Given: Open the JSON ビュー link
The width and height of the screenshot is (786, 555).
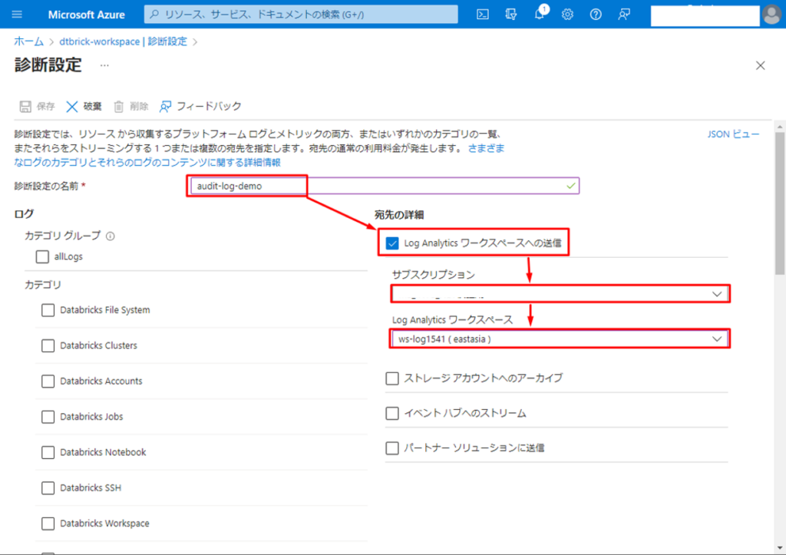Looking at the screenshot, I should pyautogui.click(x=733, y=134).
